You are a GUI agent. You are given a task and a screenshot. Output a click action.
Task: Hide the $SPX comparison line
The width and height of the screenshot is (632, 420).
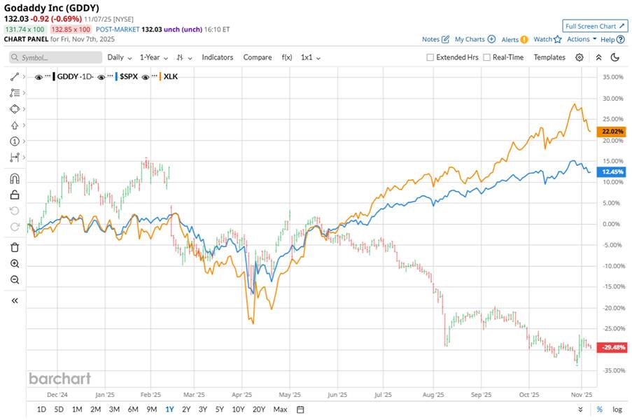(x=101, y=76)
